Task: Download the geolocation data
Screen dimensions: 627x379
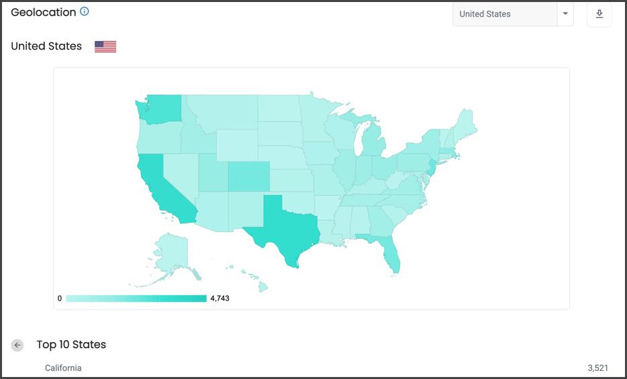Action: pyautogui.click(x=599, y=14)
